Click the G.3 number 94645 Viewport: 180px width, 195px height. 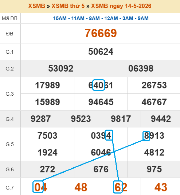tap(101, 102)
